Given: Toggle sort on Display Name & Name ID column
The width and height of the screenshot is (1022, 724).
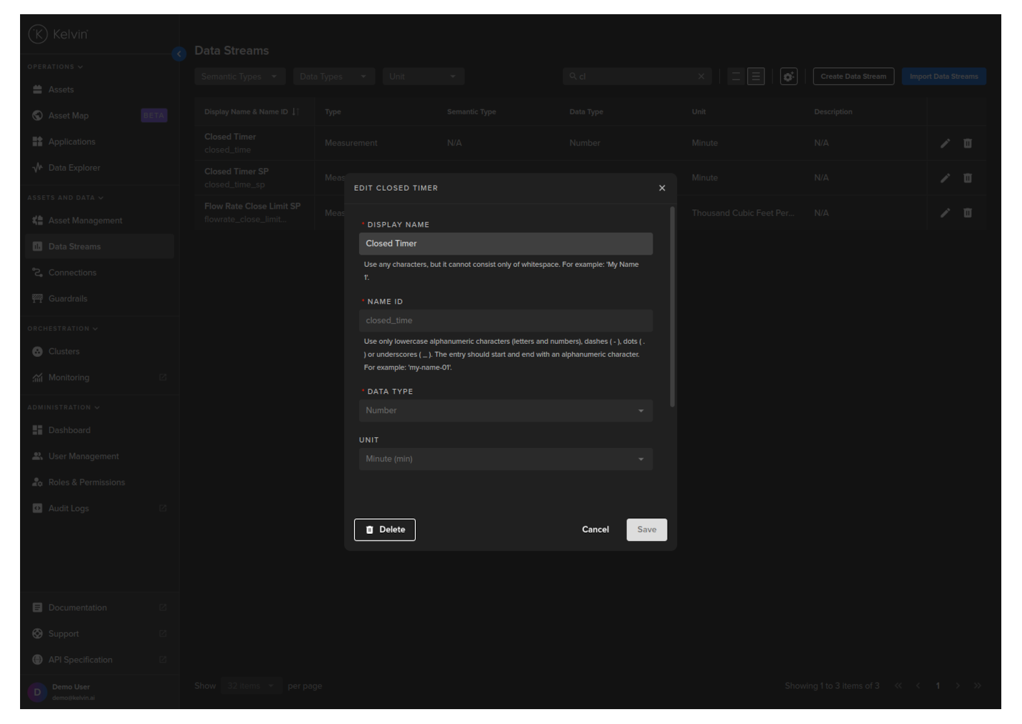Looking at the screenshot, I should pyautogui.click(x=295, y=112).
